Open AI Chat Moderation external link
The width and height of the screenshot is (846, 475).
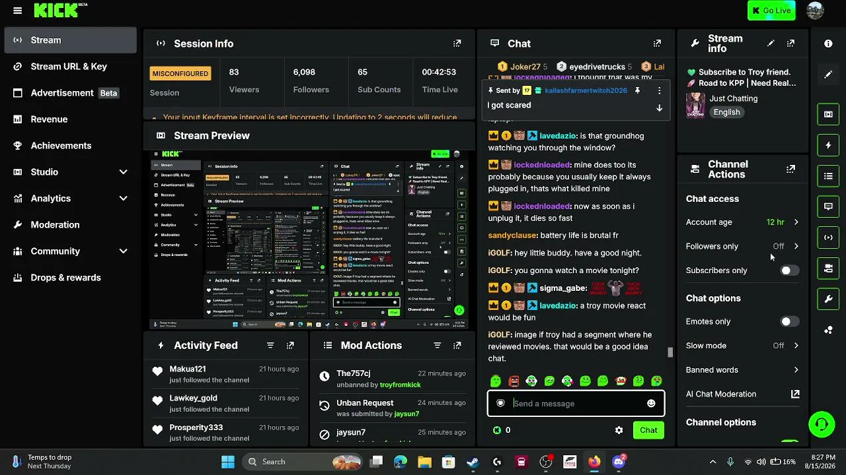(795, 394)
